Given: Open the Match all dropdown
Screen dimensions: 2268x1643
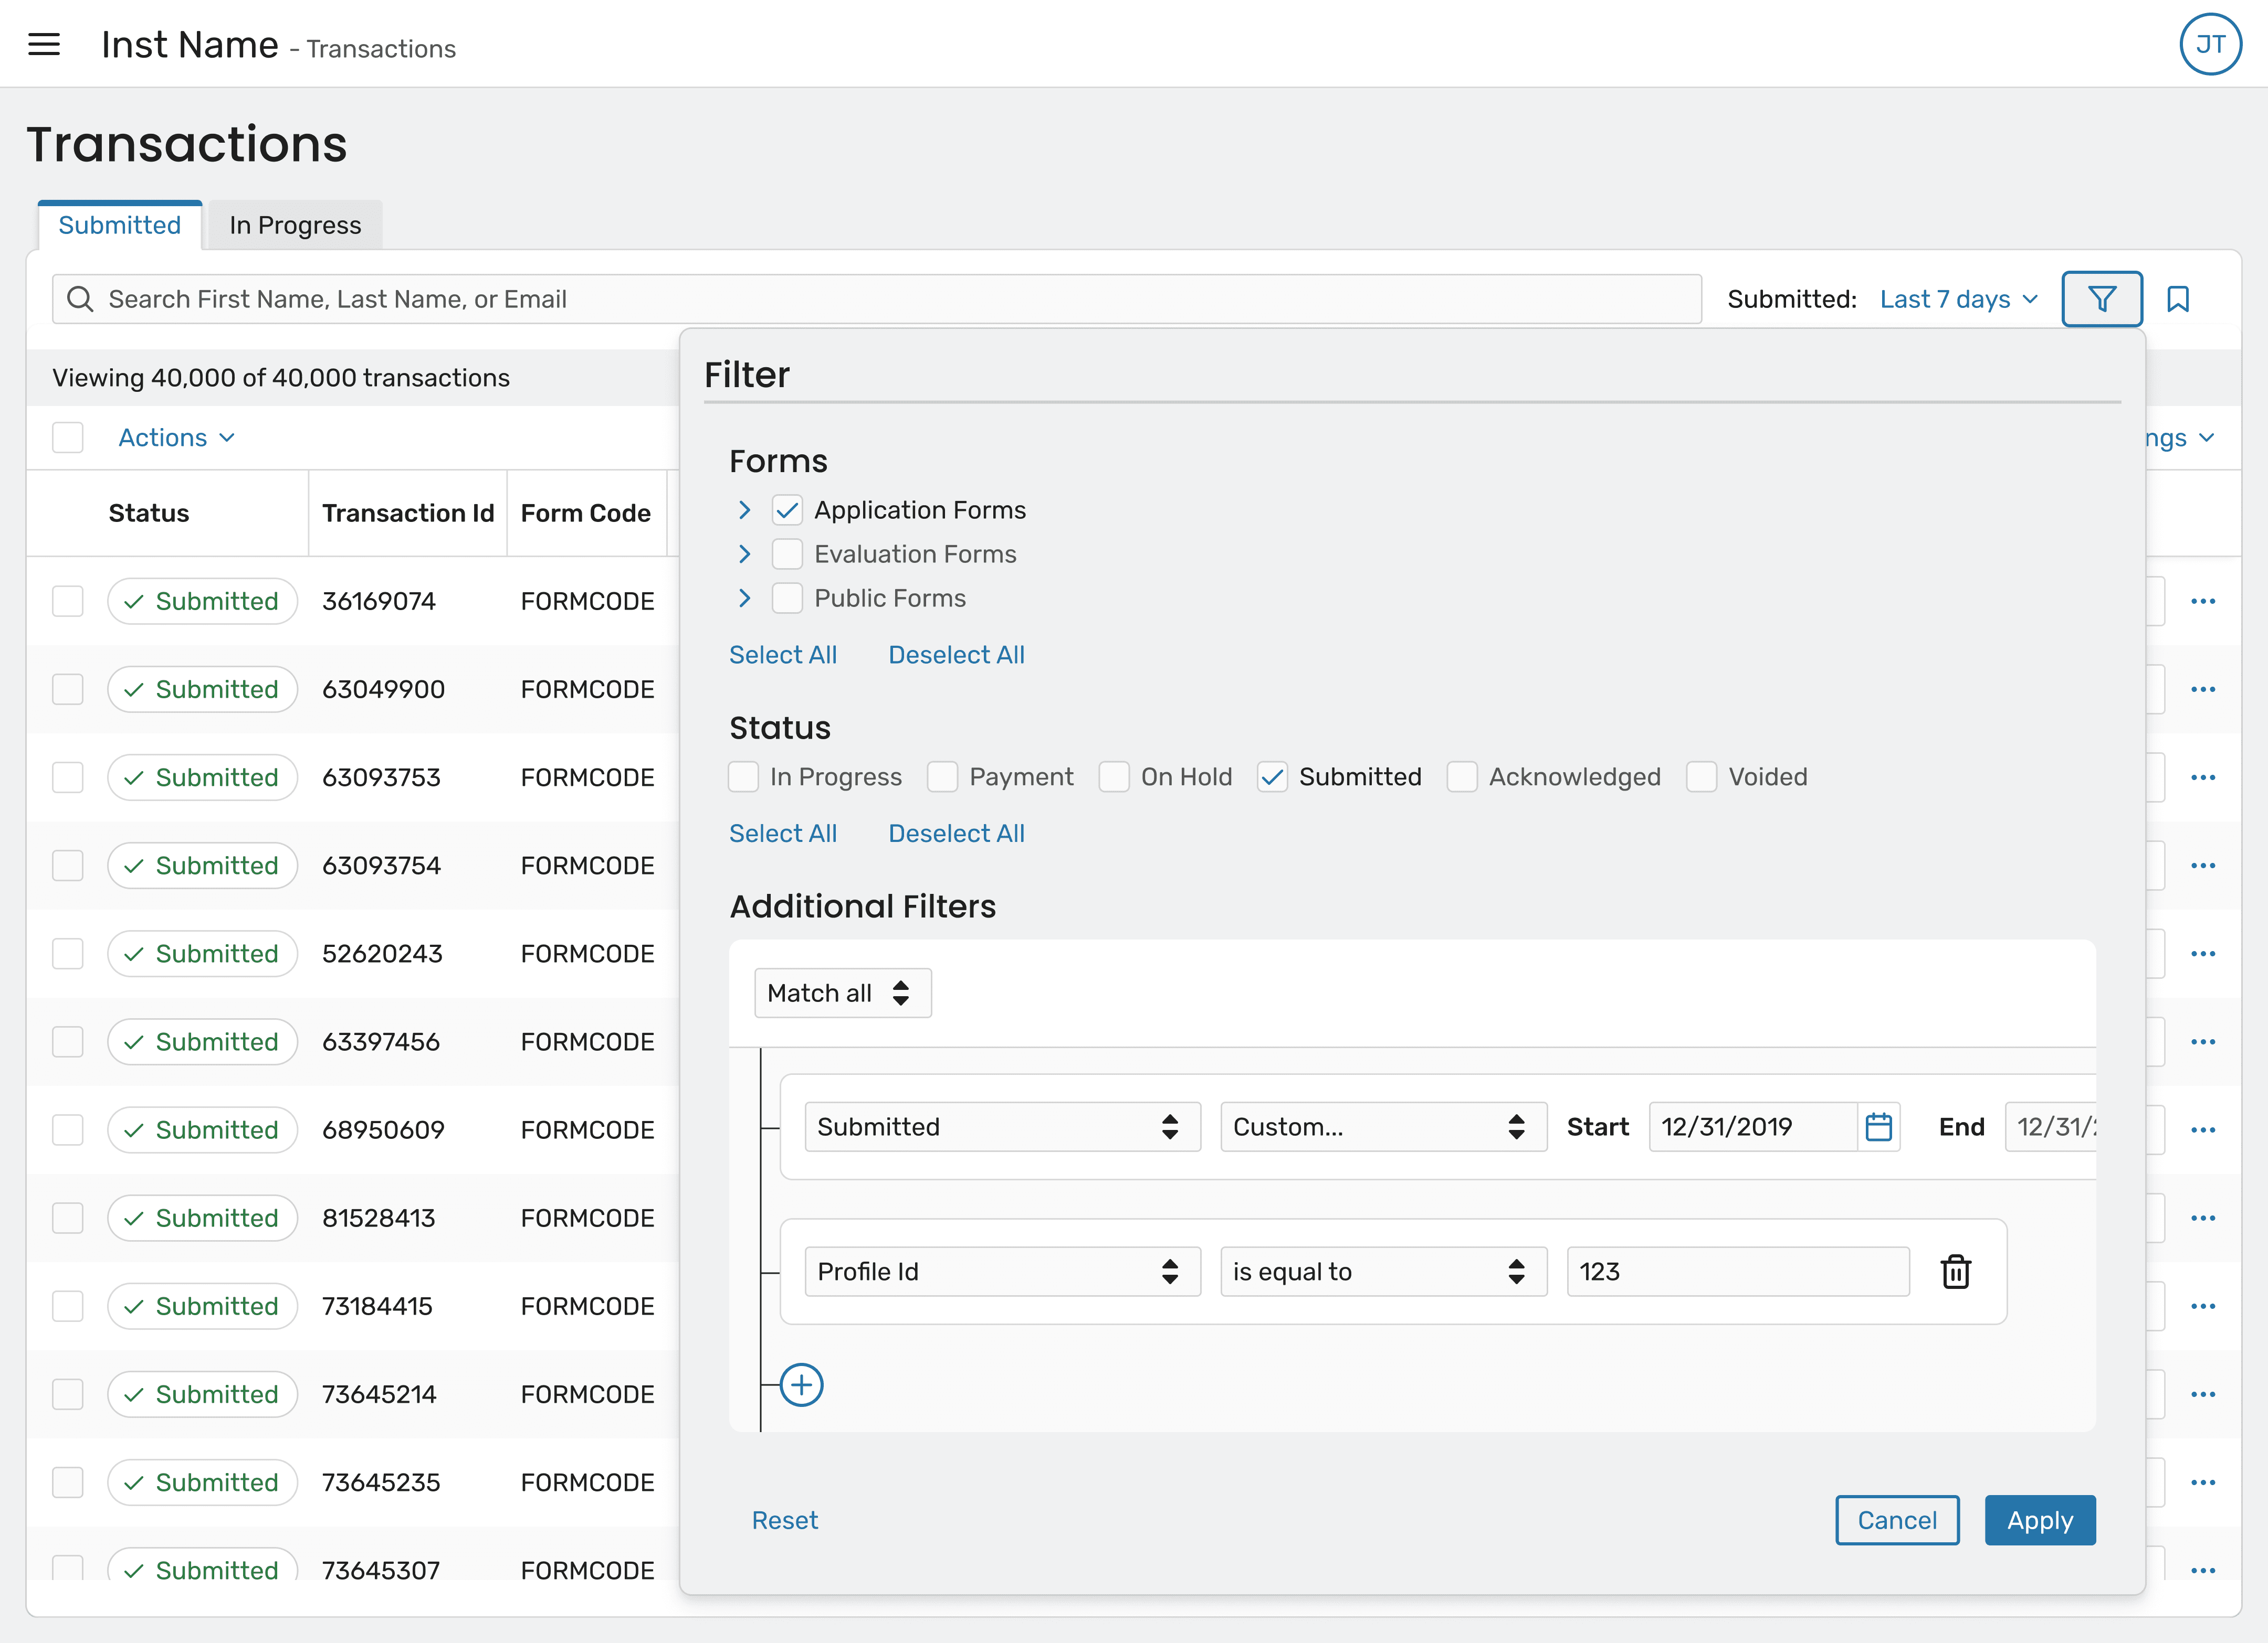Looking at the screenshot, I should [x=842, y=993].
